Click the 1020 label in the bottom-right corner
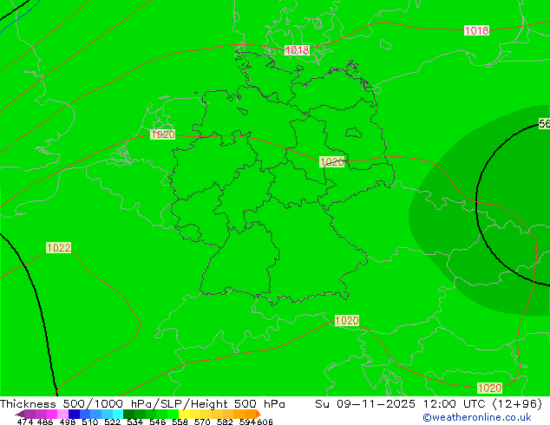Screen dimensions: 550x425 489,388
